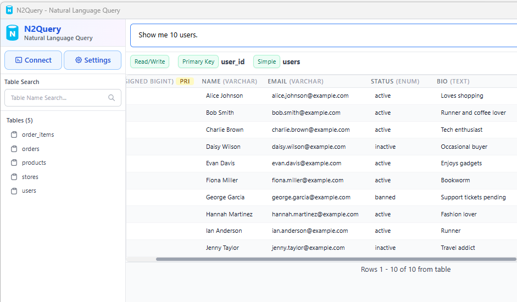Click alice.johnson@example.com email cell
517x302 pixels.
[310, 96]
